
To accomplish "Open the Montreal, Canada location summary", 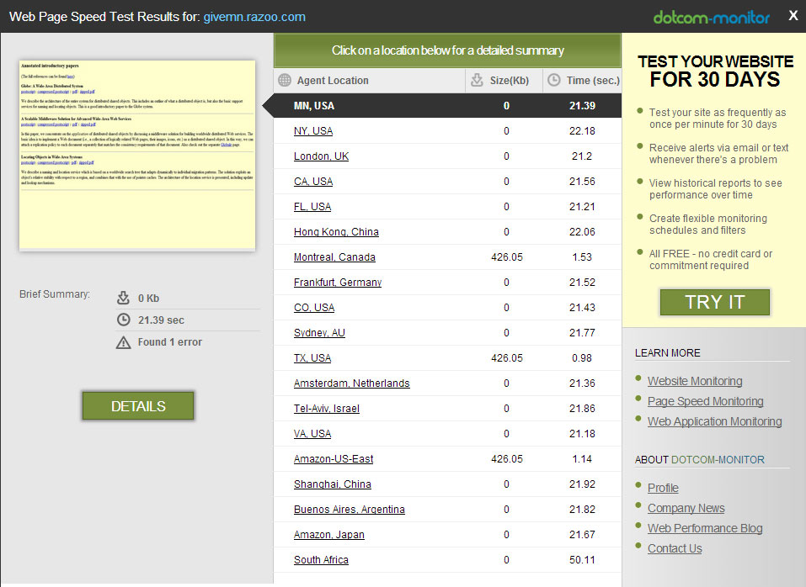I will click(x=334, y=256).
